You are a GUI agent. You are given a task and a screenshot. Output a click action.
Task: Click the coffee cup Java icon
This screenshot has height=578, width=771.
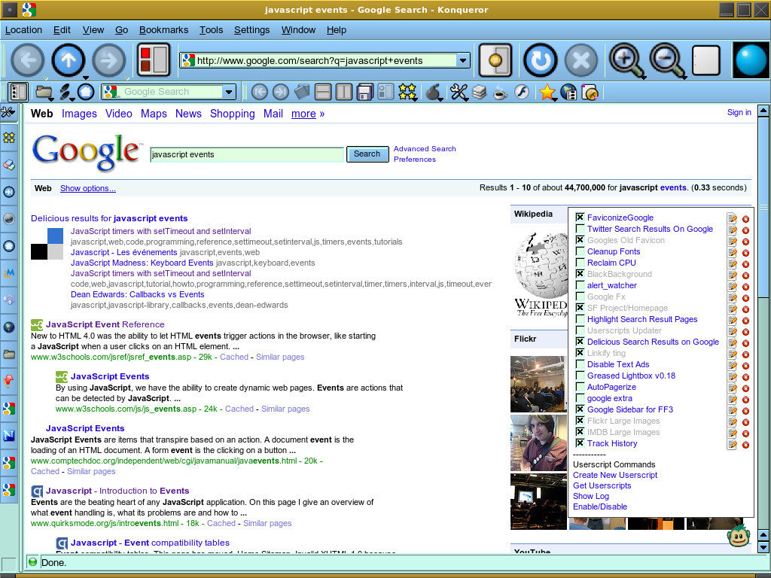coord(501,92)
